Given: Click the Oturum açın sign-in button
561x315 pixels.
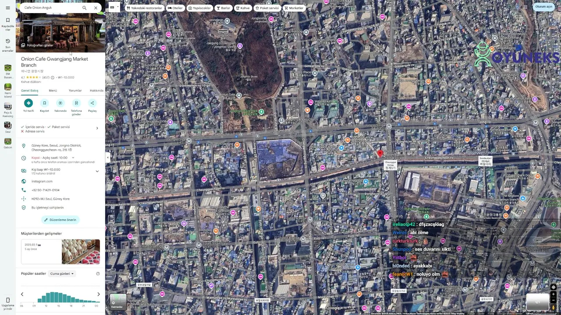Looking at the screenshot, I should click(543, 7).
